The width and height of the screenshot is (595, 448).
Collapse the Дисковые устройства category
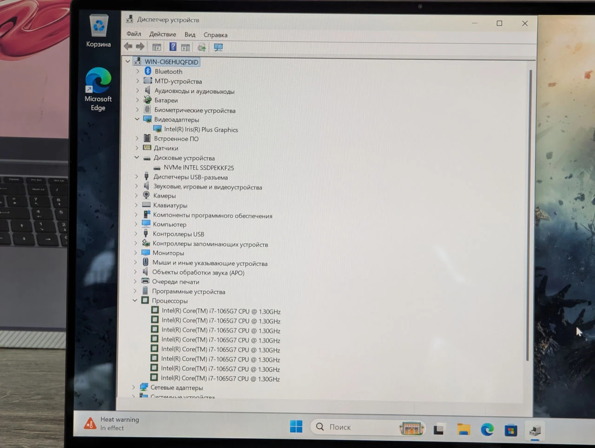click(137, 158)
